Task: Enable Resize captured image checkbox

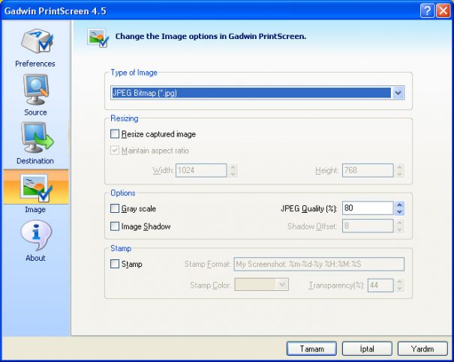Action: pyautogui.click(x=115, y=134)
